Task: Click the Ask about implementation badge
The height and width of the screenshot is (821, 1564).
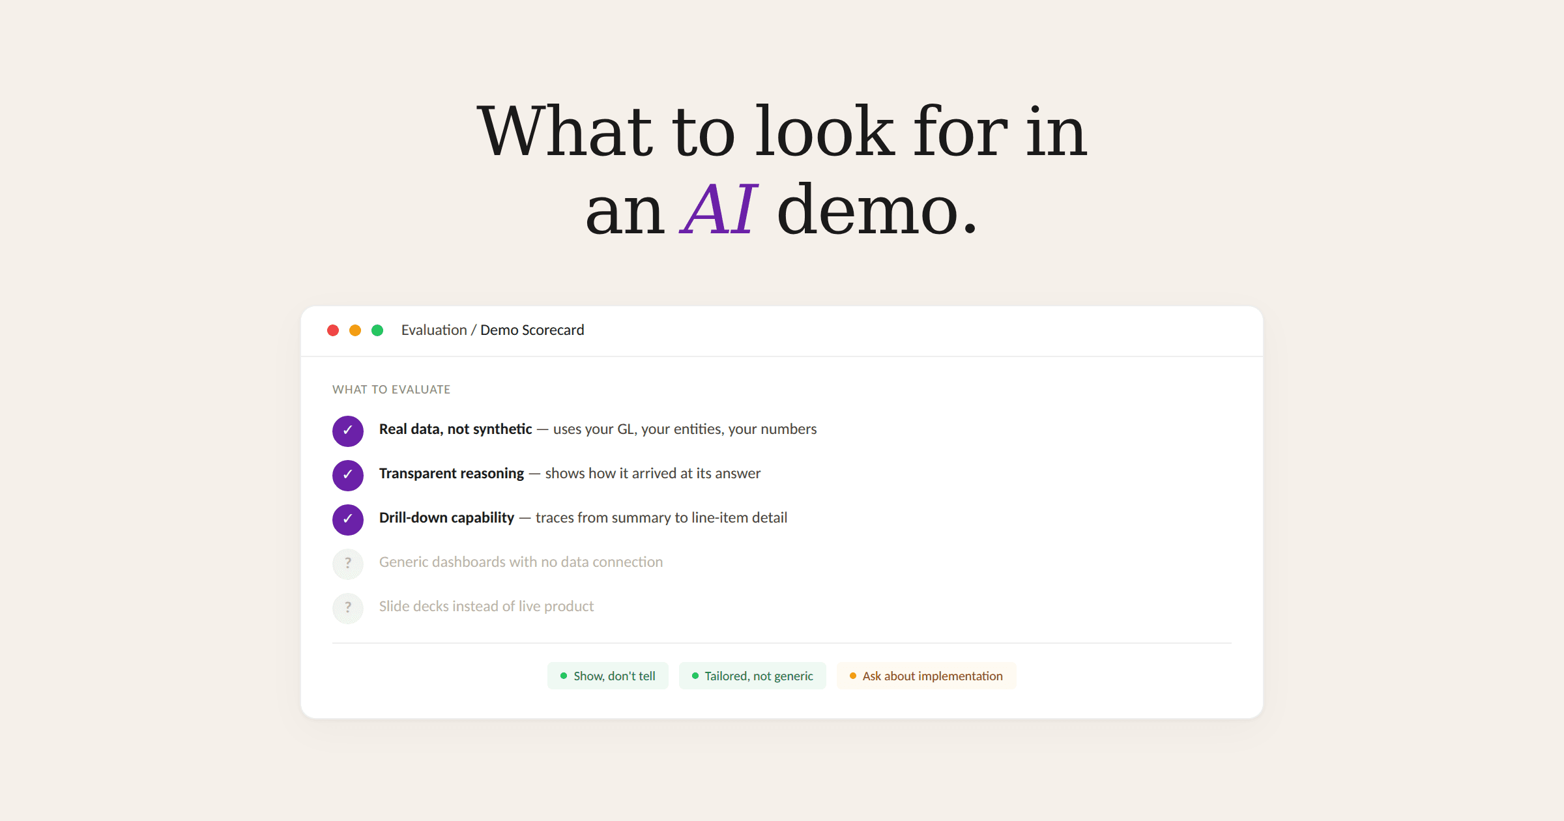Action: (926, 676)
